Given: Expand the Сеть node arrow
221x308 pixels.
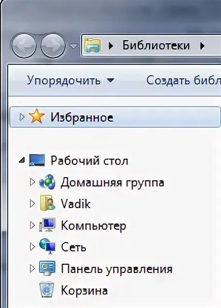Looking at the screenshot, I should click(x=32, y=247).
